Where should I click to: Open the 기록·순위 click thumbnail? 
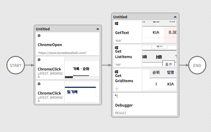[x=82, y=68]
